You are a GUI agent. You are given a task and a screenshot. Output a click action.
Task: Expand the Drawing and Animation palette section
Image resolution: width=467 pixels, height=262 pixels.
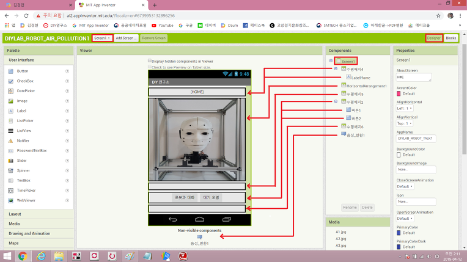tap(39, 233)
